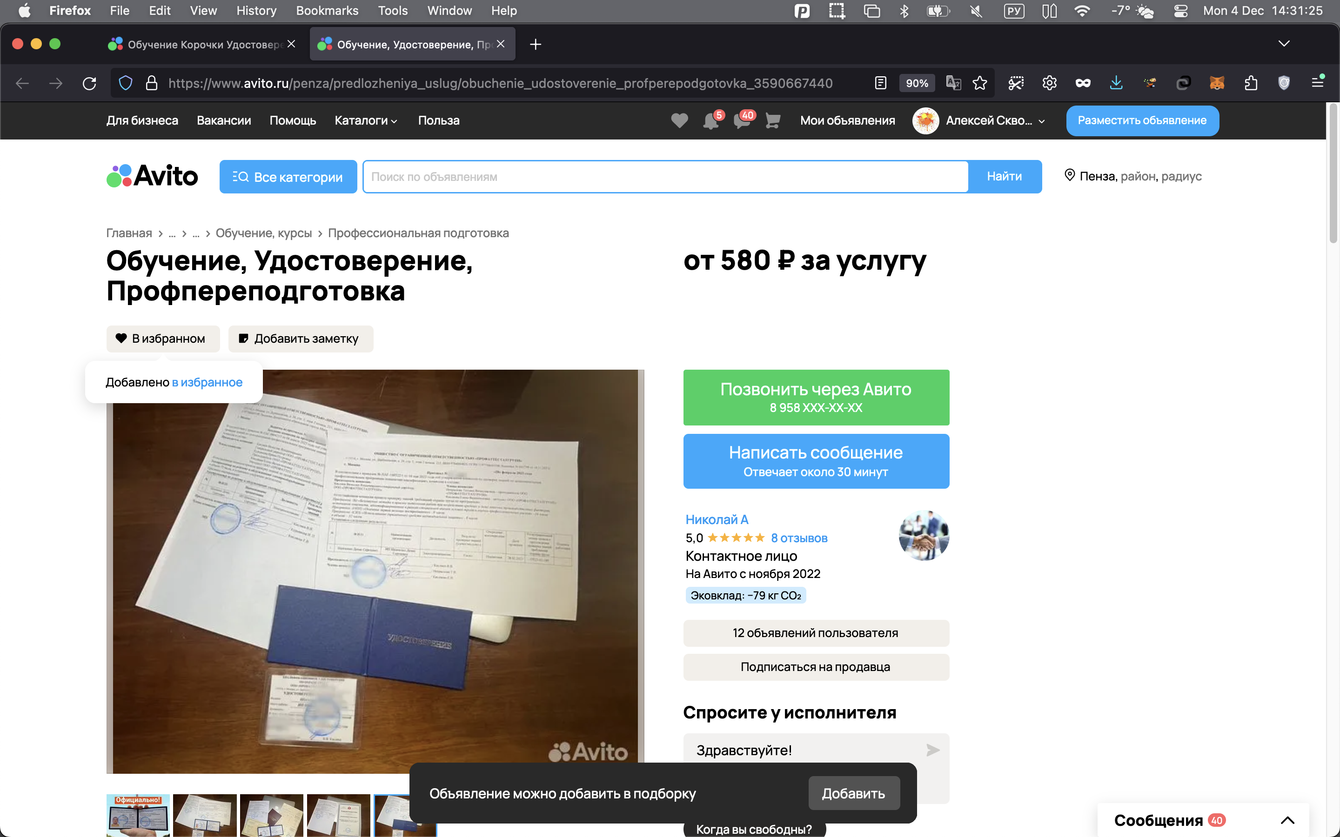
Task: Toggle the В избранном favorite button
Action: pos(163,338)
